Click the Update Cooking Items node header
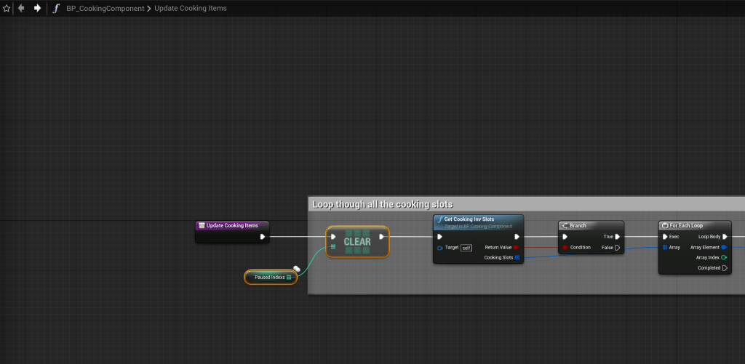The width and height of the screenshot is (745, 364). tap(232, 225)
